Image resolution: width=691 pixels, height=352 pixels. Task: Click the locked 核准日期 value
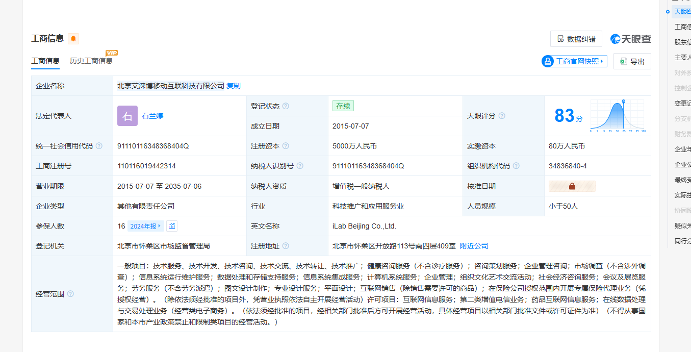pyautogui.click(x=572, y=186)
